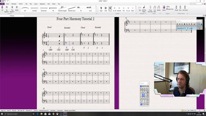Click Adjust Color in Graphics group
This screenshot has width=206, height=116.
[170, 9]
